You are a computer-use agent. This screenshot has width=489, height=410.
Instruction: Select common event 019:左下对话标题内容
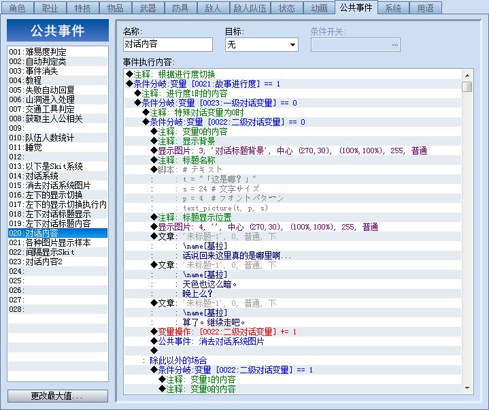pyautogui.click(x=58, y=223)
